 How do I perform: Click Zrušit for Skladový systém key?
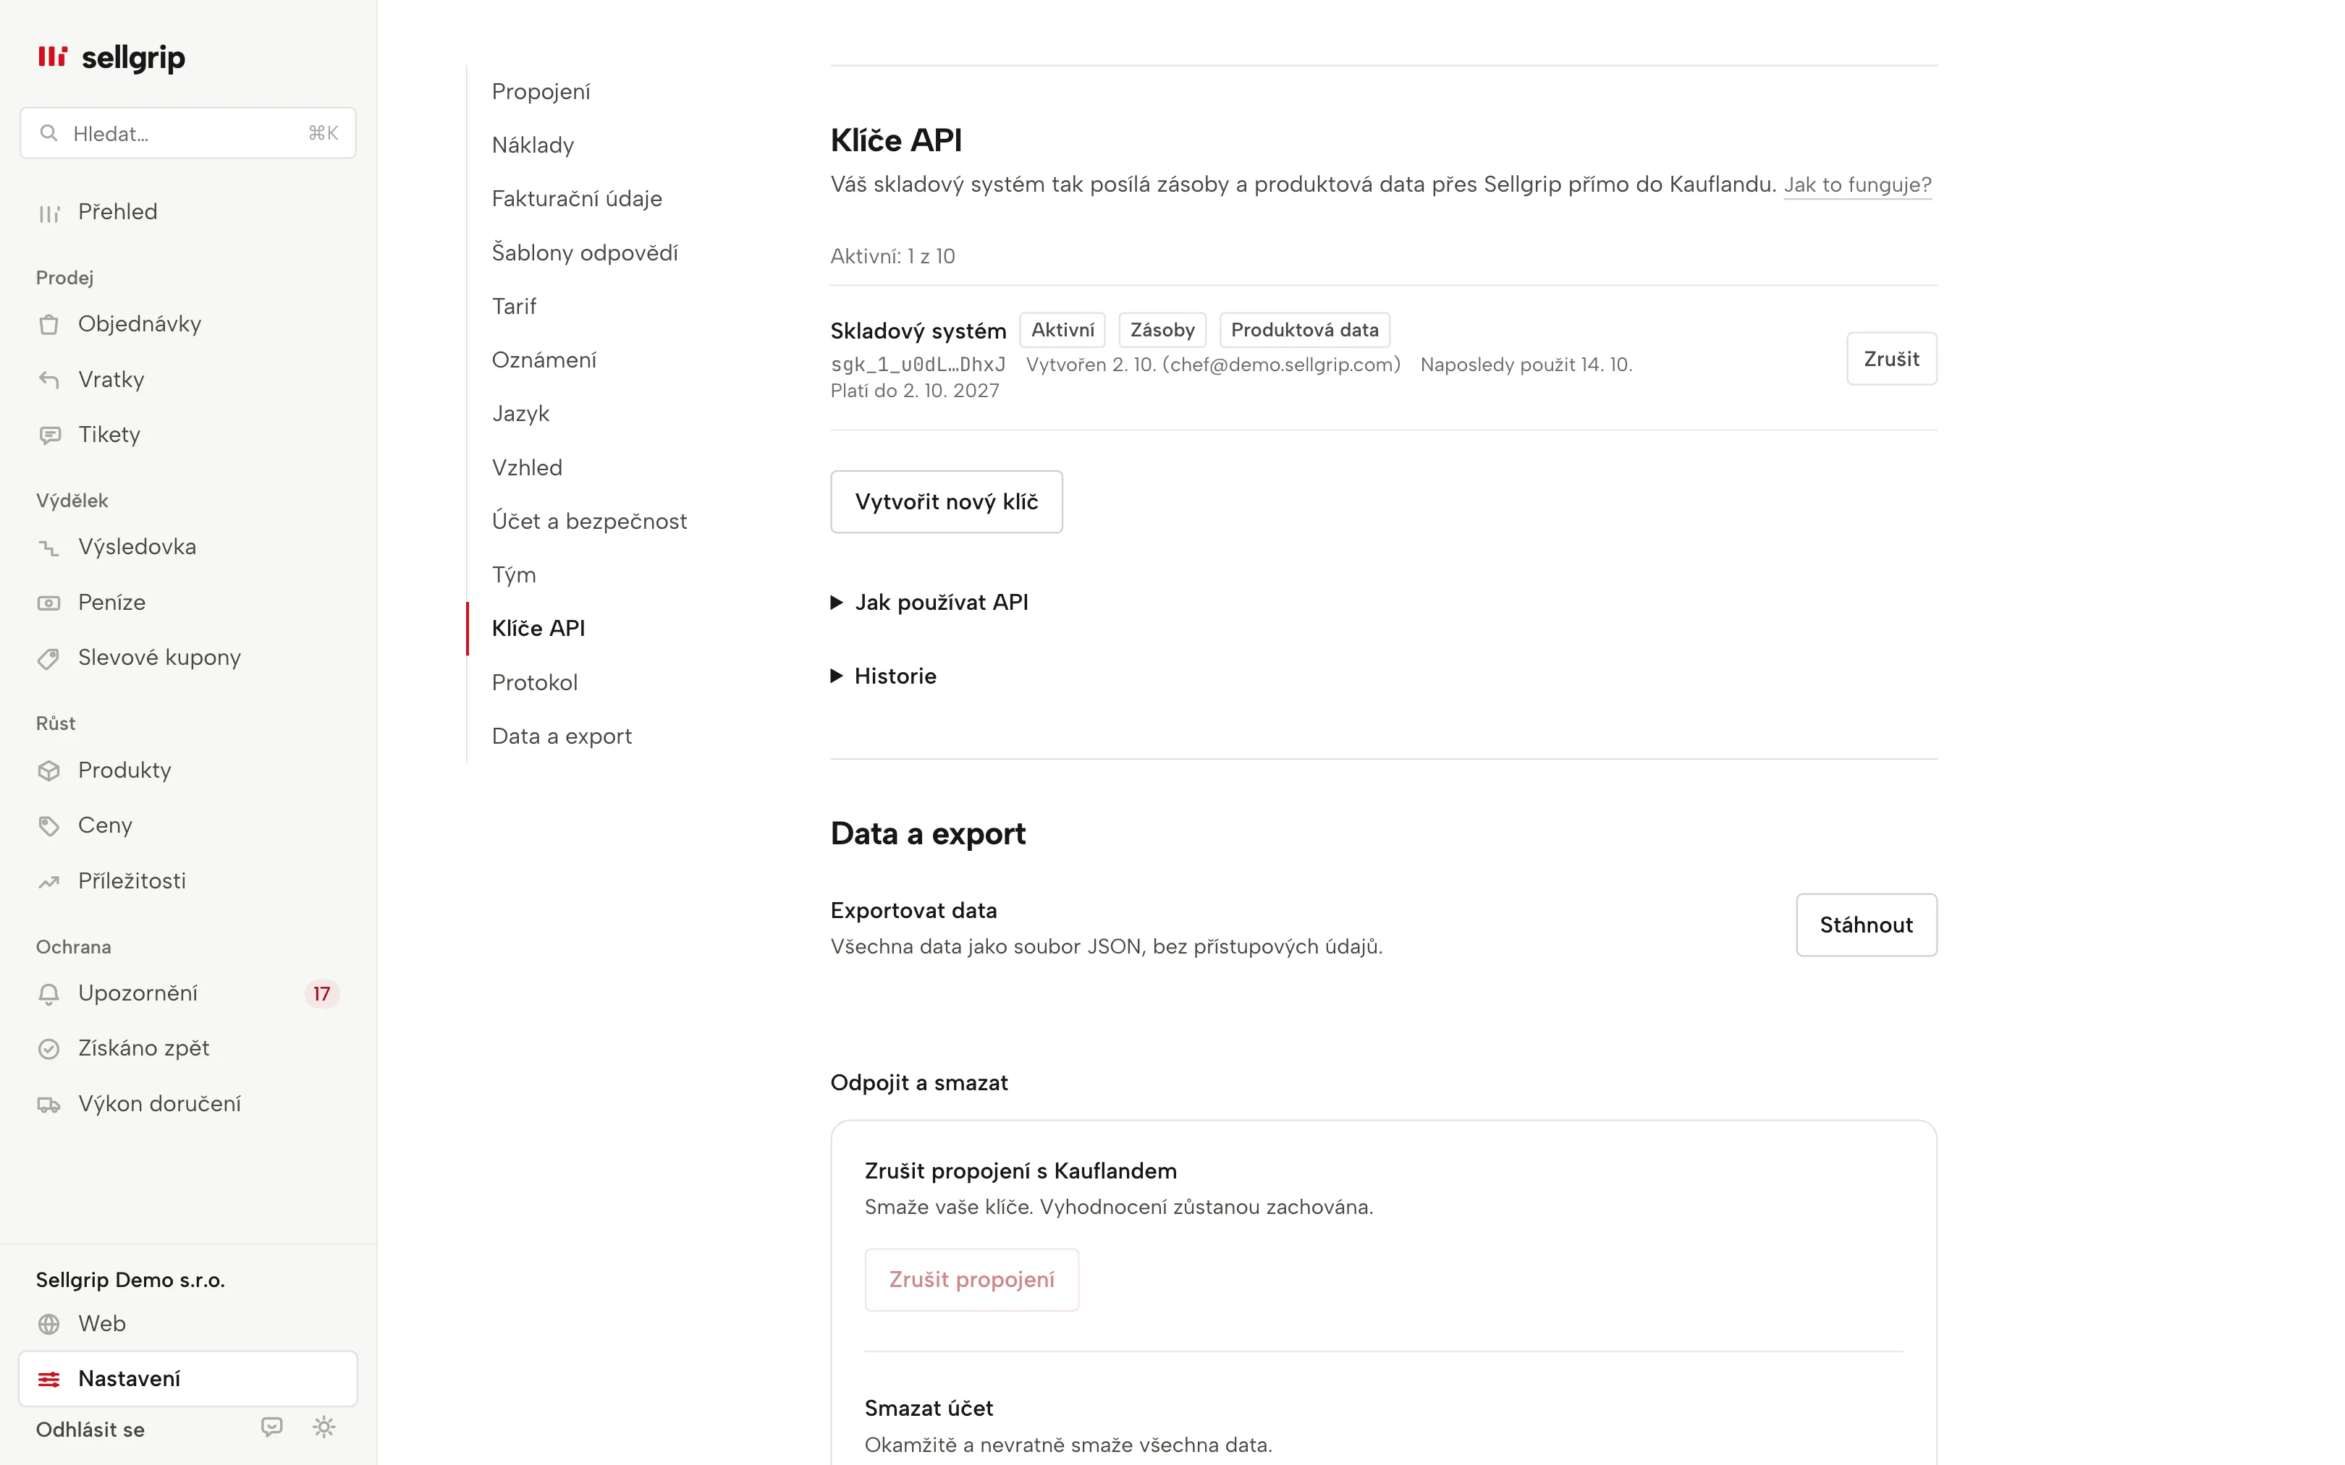click(1891, 359)
